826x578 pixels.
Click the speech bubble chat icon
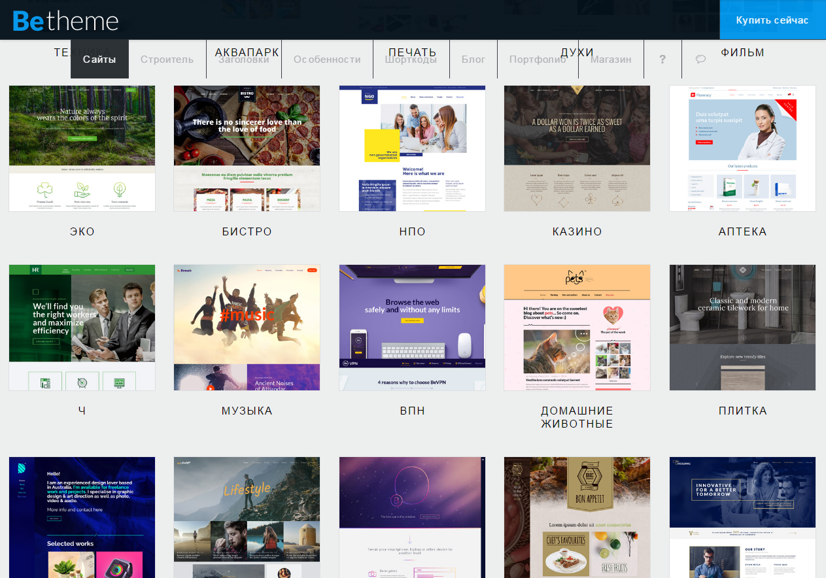tap(700, 59)
